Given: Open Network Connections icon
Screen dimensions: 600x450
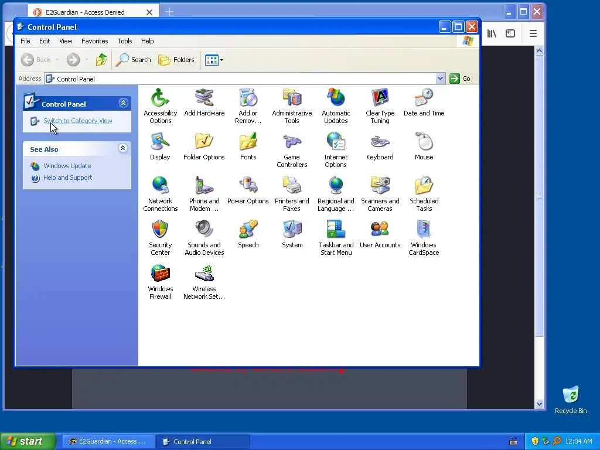Looking at the screenshot, I should tap(161, 194).
